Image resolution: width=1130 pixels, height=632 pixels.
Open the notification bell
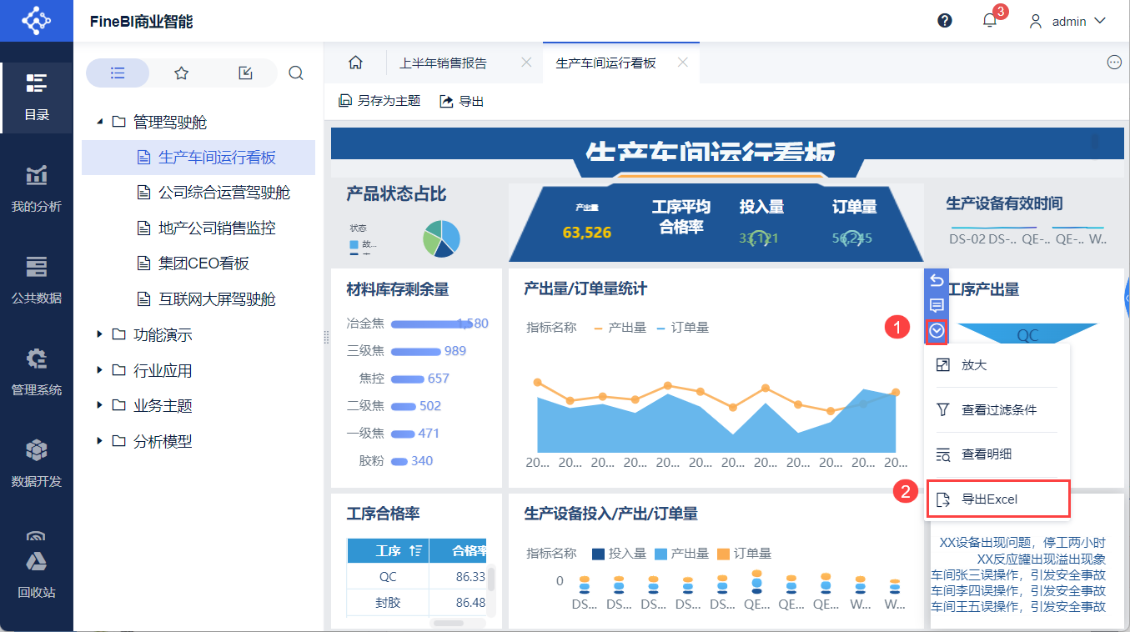[990, 21]
